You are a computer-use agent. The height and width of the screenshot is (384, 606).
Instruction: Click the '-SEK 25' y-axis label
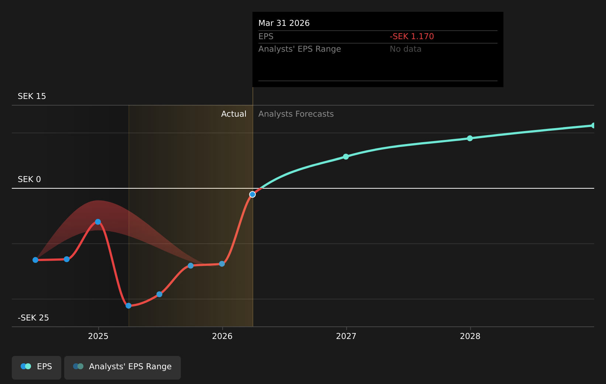33,318
